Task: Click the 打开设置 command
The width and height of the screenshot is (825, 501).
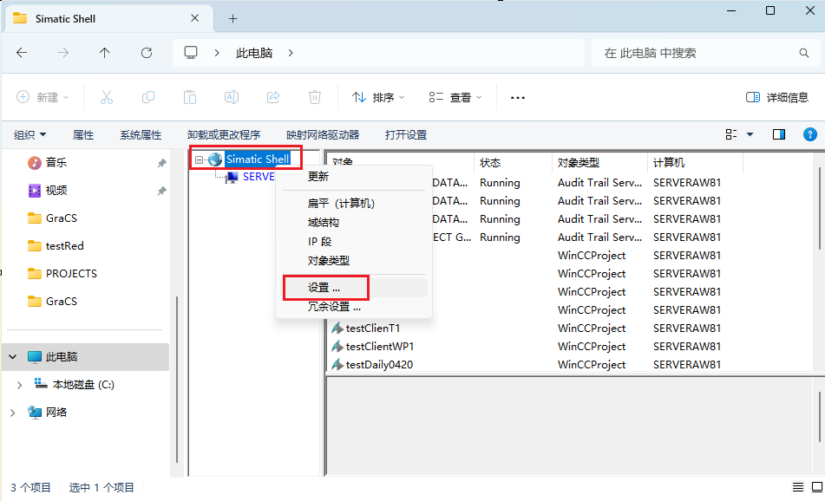Action: (x=406, y=135)
